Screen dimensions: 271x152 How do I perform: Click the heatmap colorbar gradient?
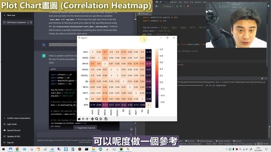coord(157,79)
